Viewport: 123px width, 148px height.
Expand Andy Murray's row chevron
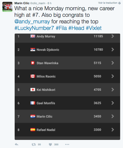[x=113, y=36]
